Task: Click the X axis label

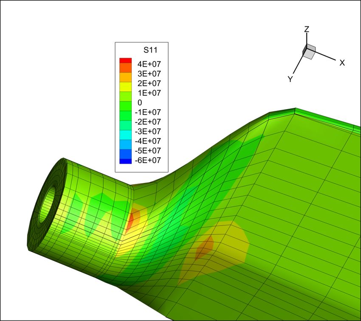Action: pyautogui.click(x=342, y=62)
